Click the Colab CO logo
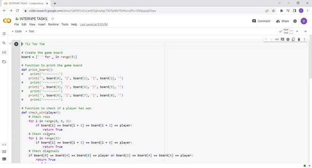Viewport: 312px width, 168px height. click(7, 21)
